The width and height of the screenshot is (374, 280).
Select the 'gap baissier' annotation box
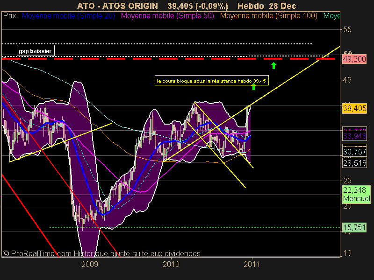[36, 51]
